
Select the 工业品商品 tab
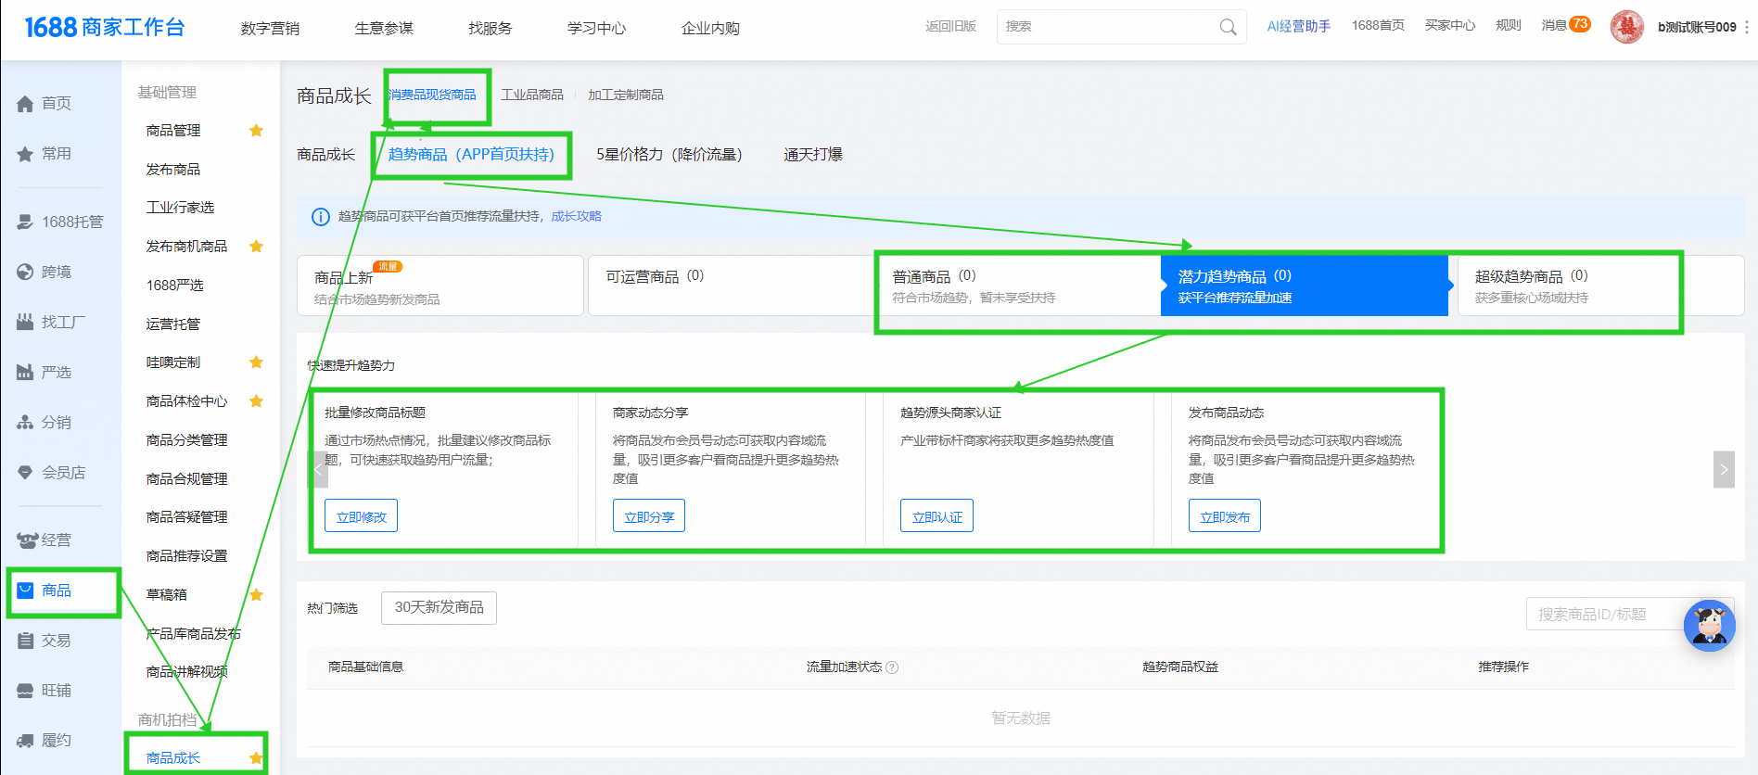532,95
